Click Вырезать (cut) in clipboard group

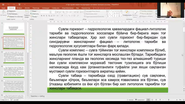[x=12, y=11]
